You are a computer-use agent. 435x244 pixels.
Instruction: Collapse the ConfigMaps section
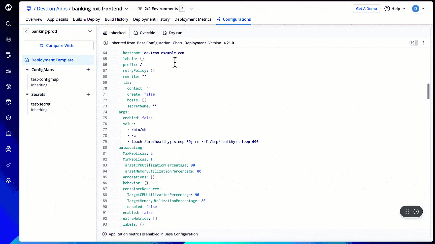pos(27,70)
